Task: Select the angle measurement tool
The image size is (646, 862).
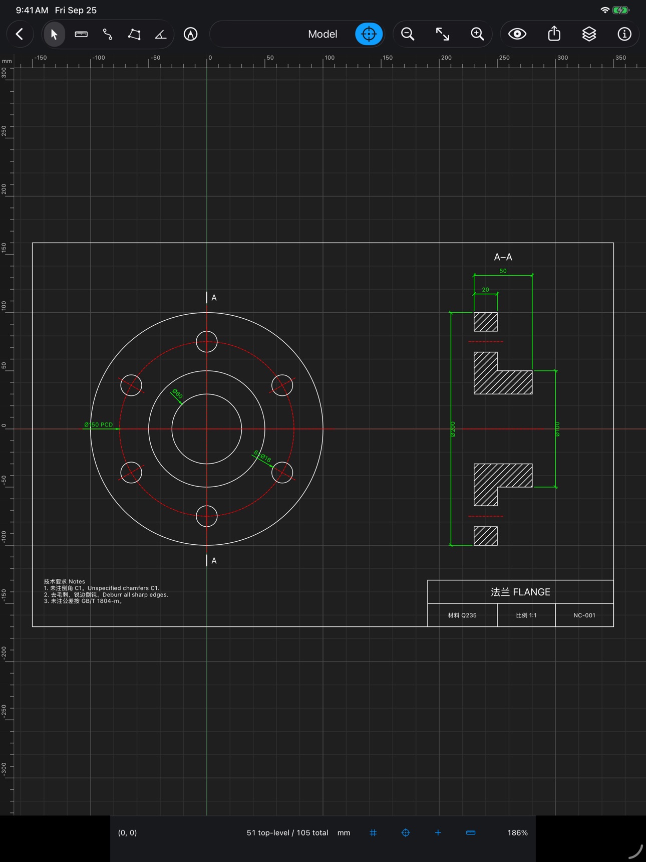Action: (x=161, y=34)
